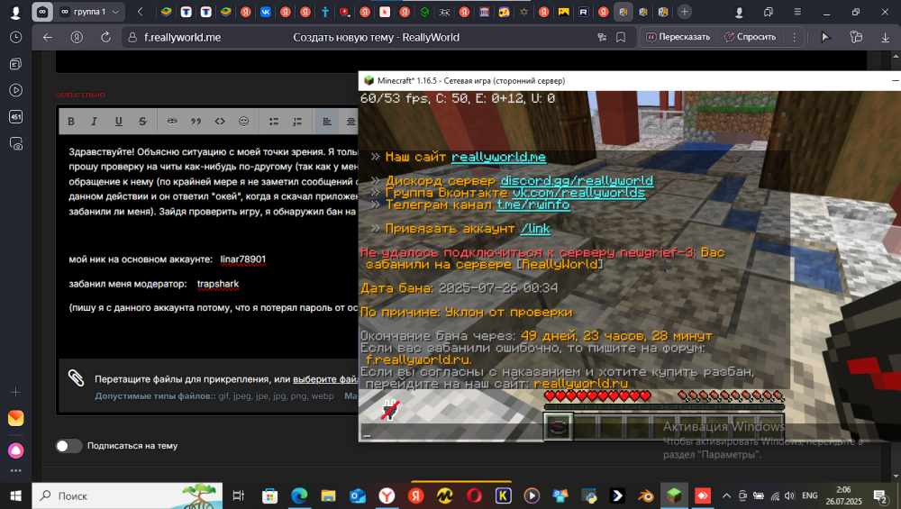Open the Yandex Mail icon in the sidebar
The image size is (901, 509).
click(15, 418)
